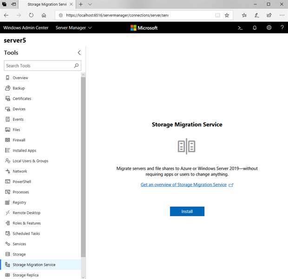Switch to Storage Migration Service browser tab
Image resolution: width=288 pixels, height=279 pixels.
[47, 4]
